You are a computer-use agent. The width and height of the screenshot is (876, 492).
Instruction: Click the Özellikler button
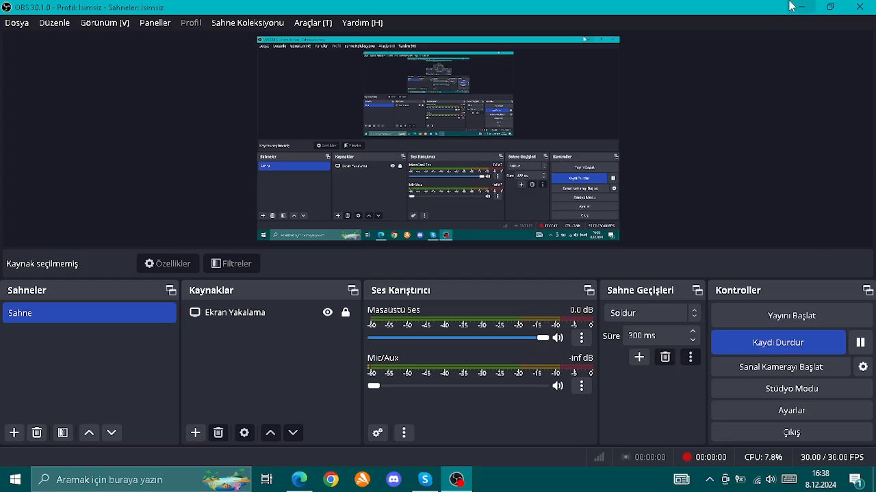[x=168, y=263]
